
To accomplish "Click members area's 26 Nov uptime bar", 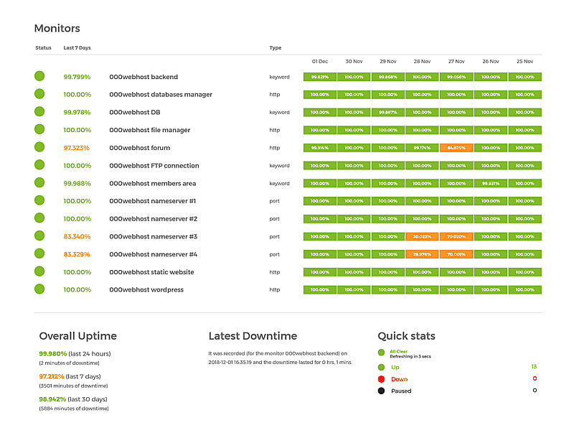I will [x=491, y=184].
